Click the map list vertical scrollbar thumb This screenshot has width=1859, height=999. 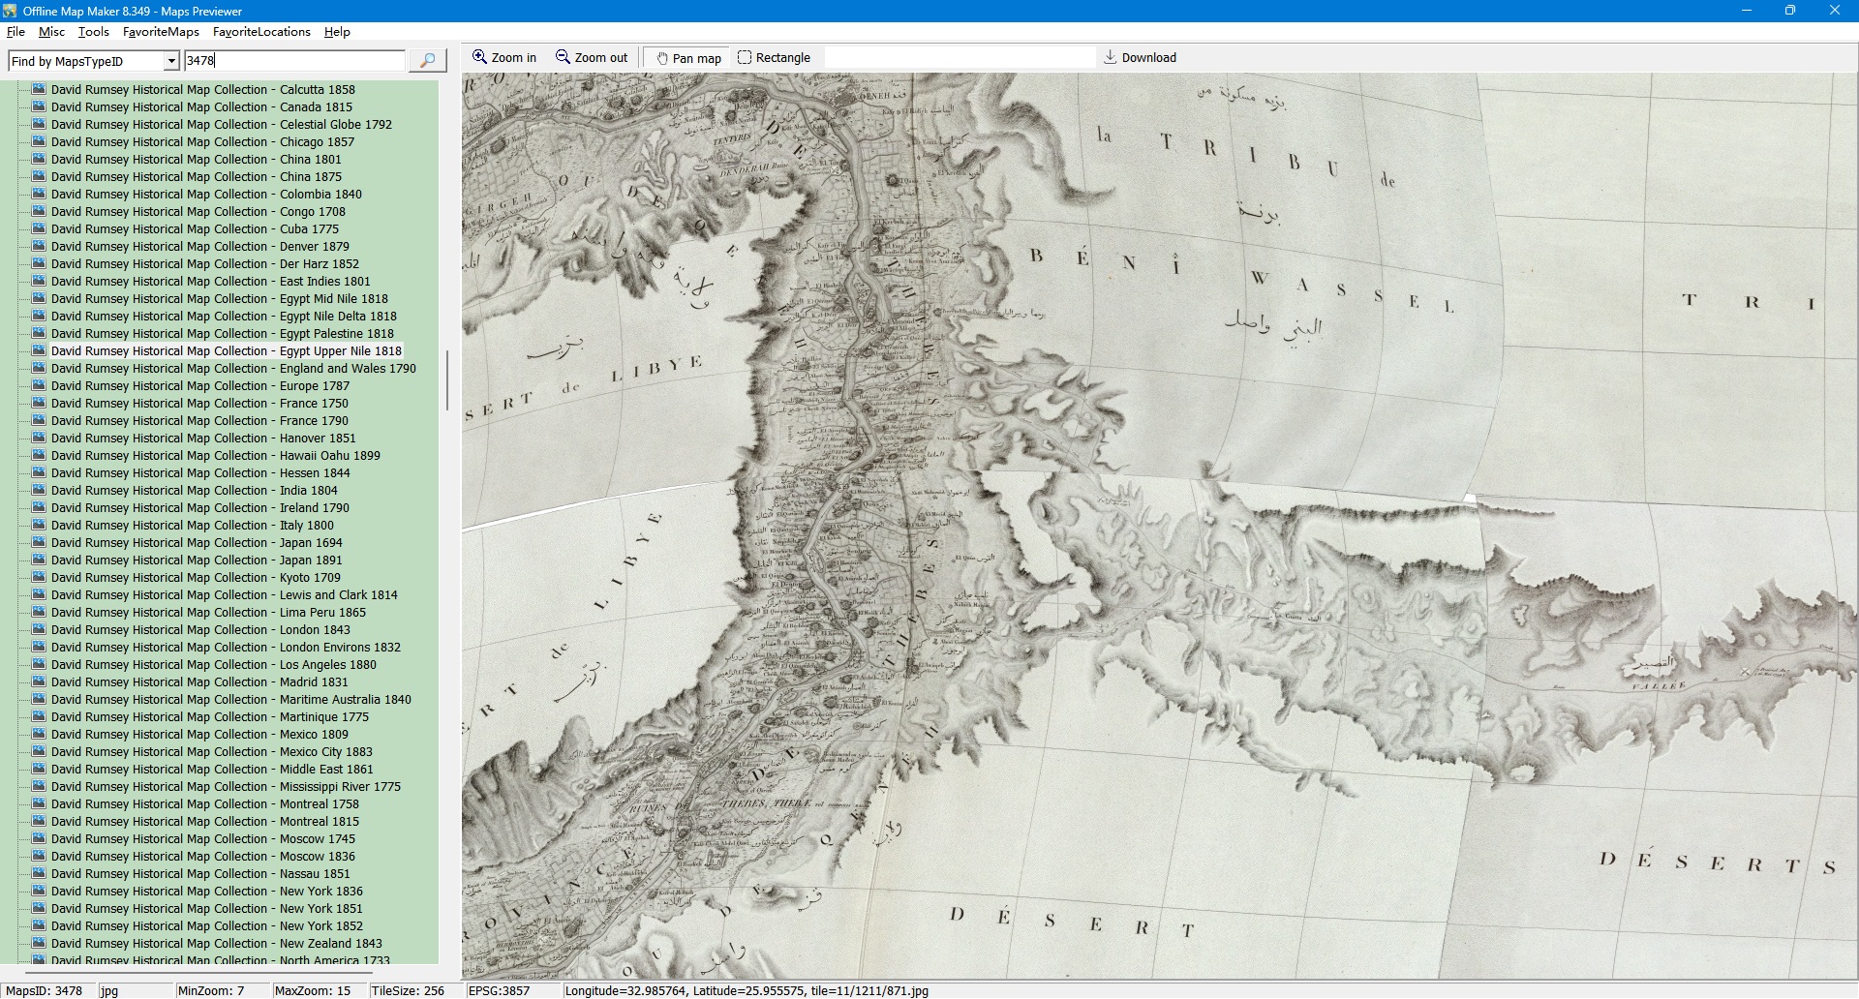(446, 379)
